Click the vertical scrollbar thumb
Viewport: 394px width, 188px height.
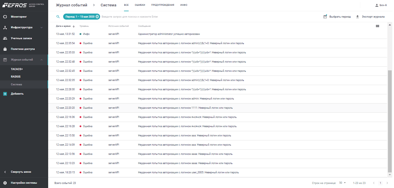pyautogui.click(x=390, y=121)
